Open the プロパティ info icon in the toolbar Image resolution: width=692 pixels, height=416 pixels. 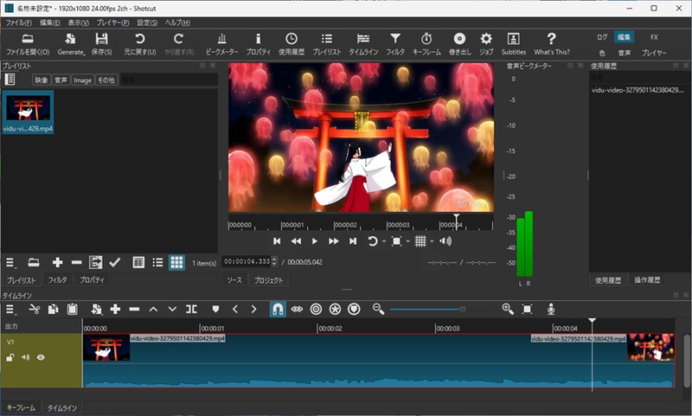click(258, 44)
